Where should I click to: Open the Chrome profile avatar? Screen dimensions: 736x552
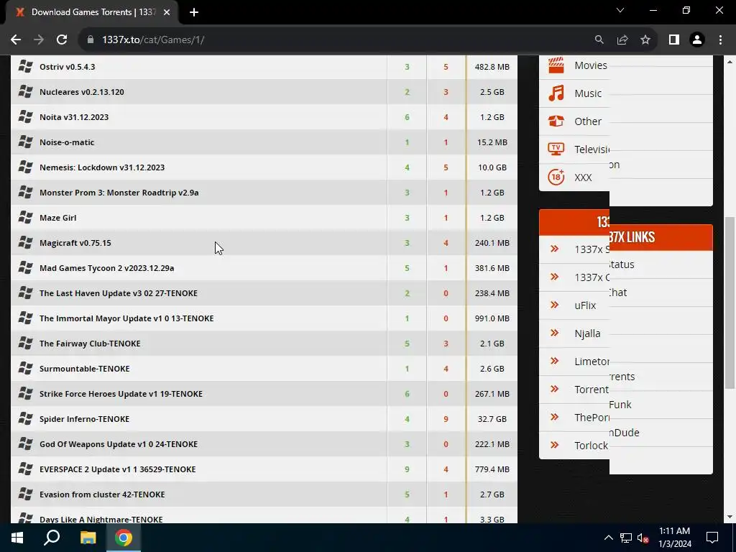click(697, 40)
